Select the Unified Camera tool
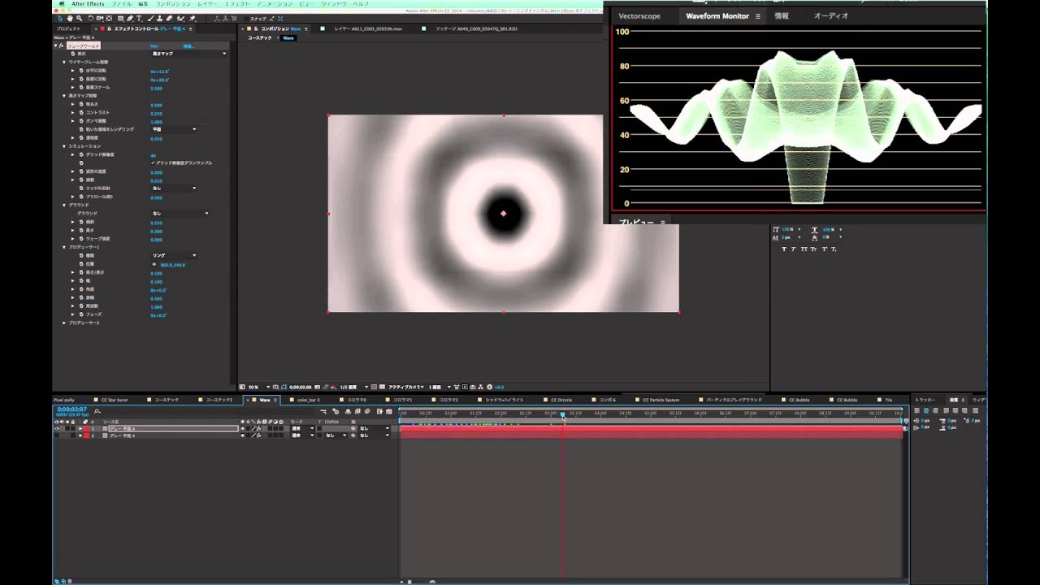The width and height of the screenshot is (1040, 585). click(101, 18)
